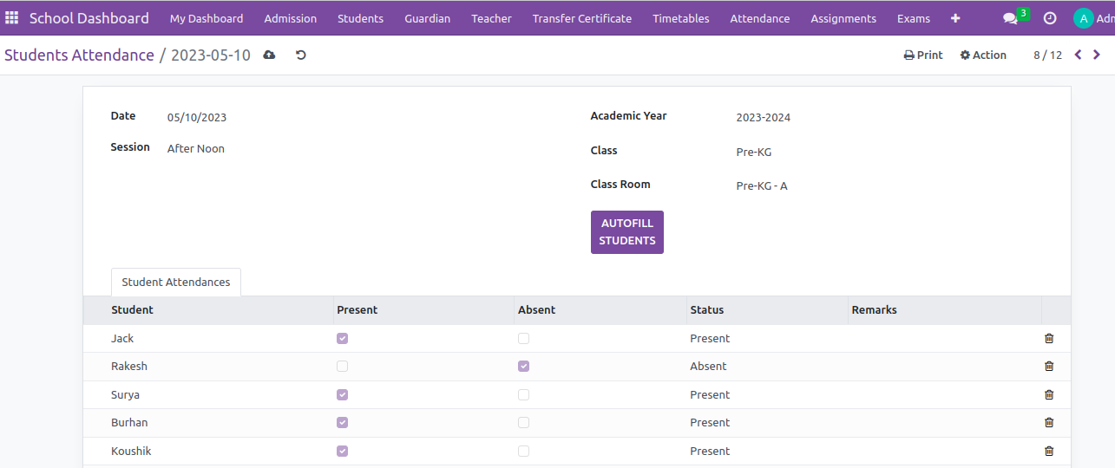
Task: Toggle Absent checkbox for Koushik
Action: 523,452
